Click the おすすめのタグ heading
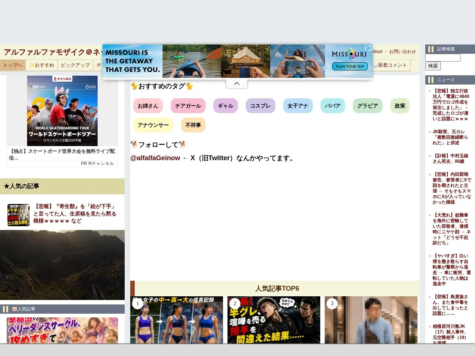 coord(162,86)
